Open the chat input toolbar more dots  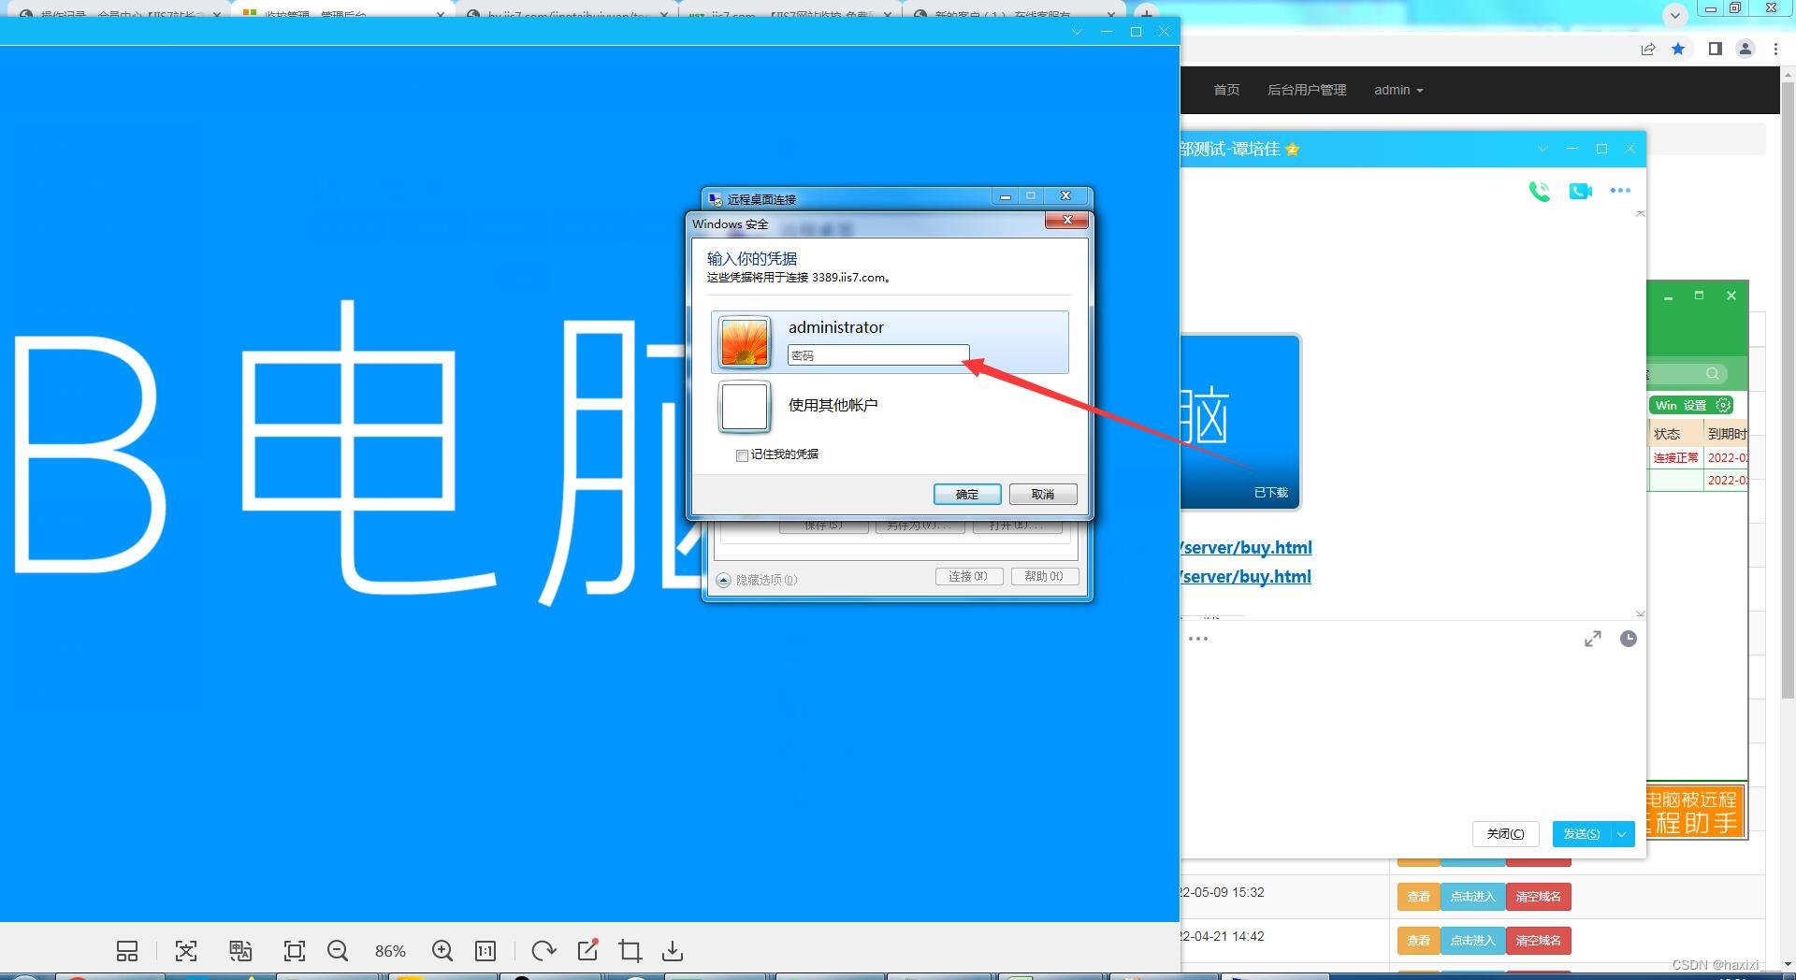coord(1198,639)
